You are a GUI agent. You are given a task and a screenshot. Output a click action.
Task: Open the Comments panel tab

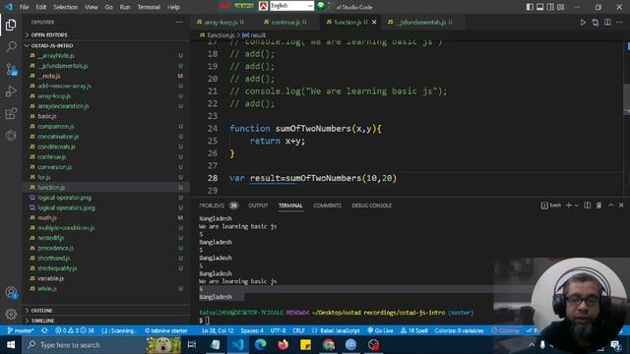327,206
